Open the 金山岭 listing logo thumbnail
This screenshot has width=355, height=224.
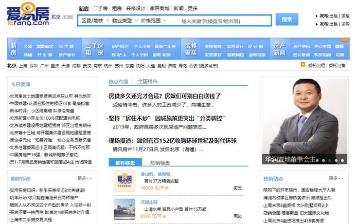[125, 181]
